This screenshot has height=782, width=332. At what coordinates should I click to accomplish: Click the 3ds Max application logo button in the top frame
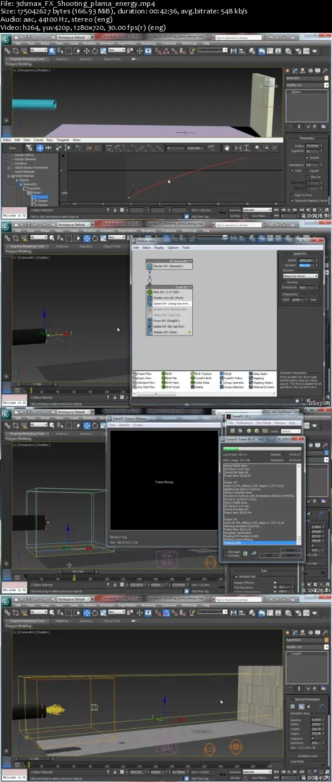(x=6, y=39)
